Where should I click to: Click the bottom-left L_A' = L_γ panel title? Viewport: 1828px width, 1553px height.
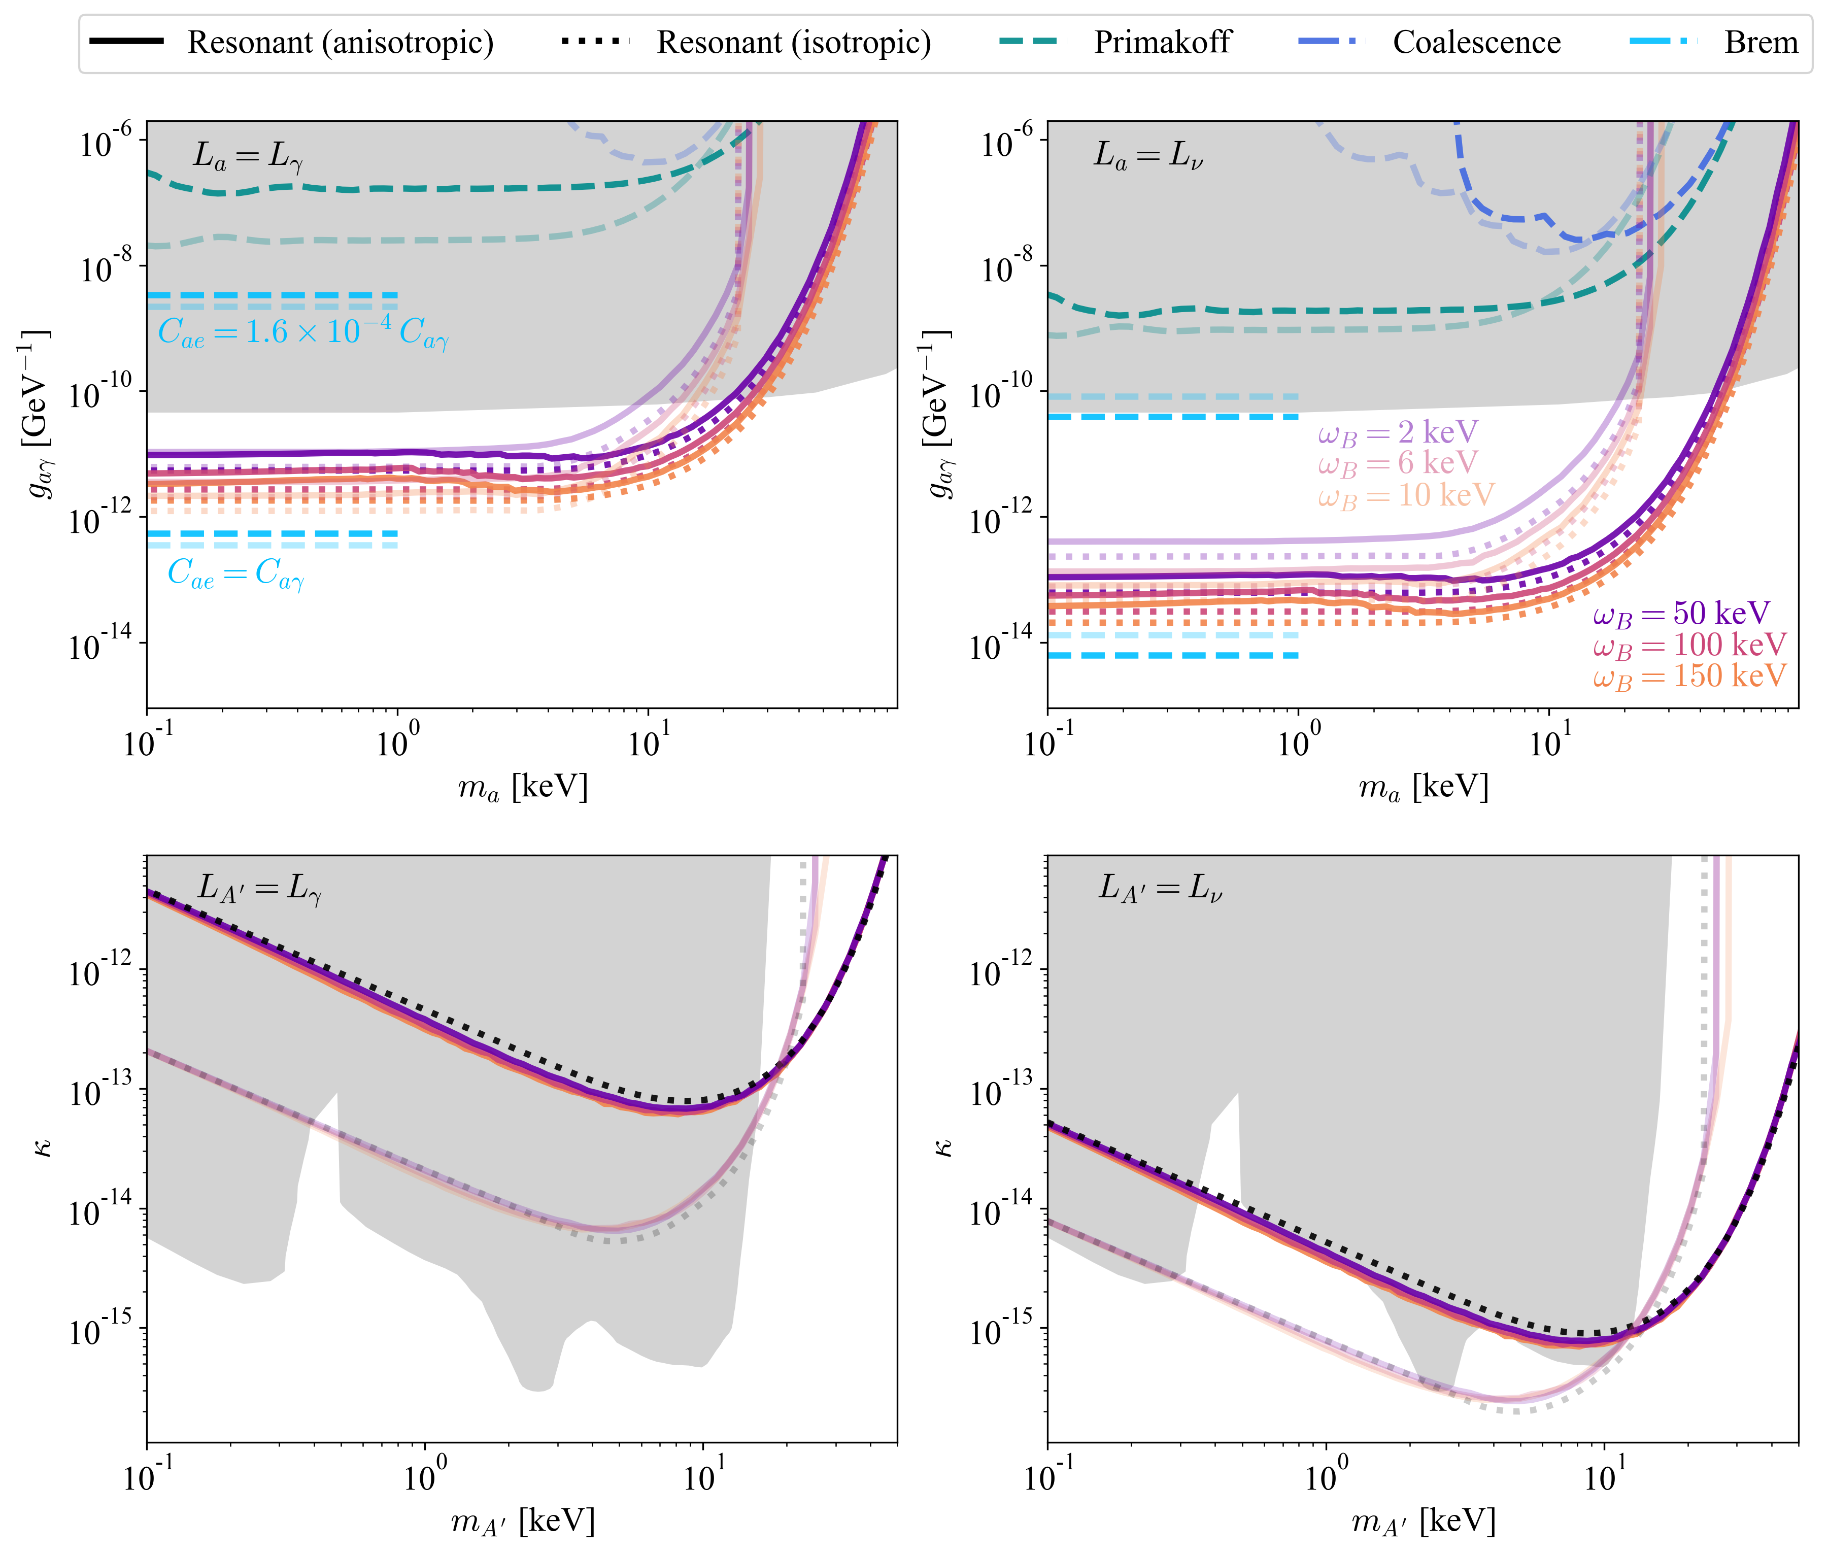[x=260, y=888]
